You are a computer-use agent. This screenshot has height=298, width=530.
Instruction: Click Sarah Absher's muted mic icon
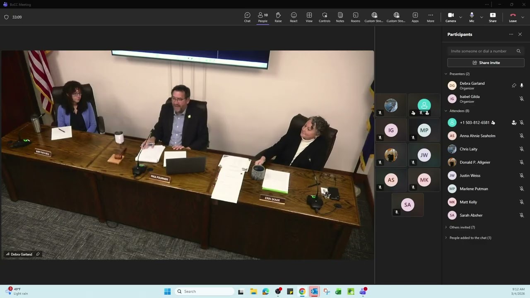point(522,215)
